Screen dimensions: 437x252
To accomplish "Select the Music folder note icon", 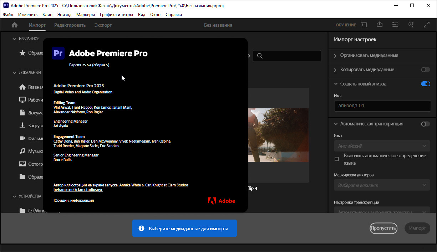I will pyautogui.click(x=22, y=151).
